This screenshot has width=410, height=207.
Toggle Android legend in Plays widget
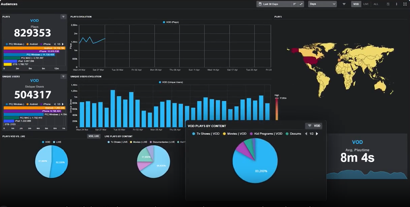coord(32,44)
